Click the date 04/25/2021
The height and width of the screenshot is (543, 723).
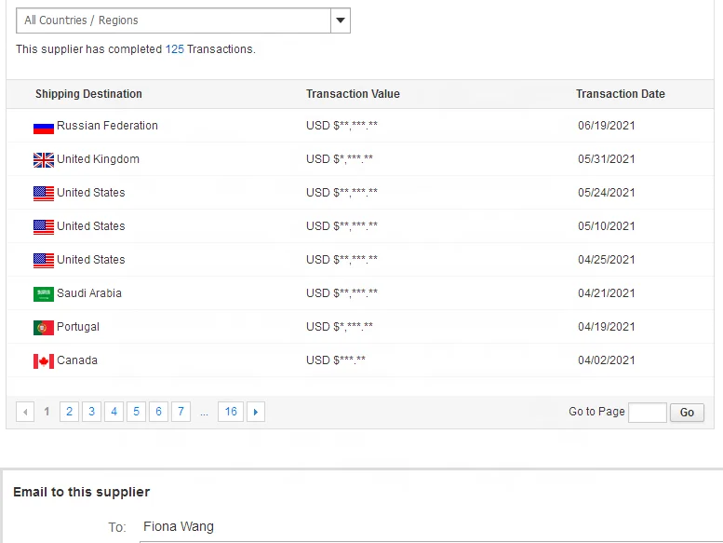pyautogui.click(x=607, y=260)
